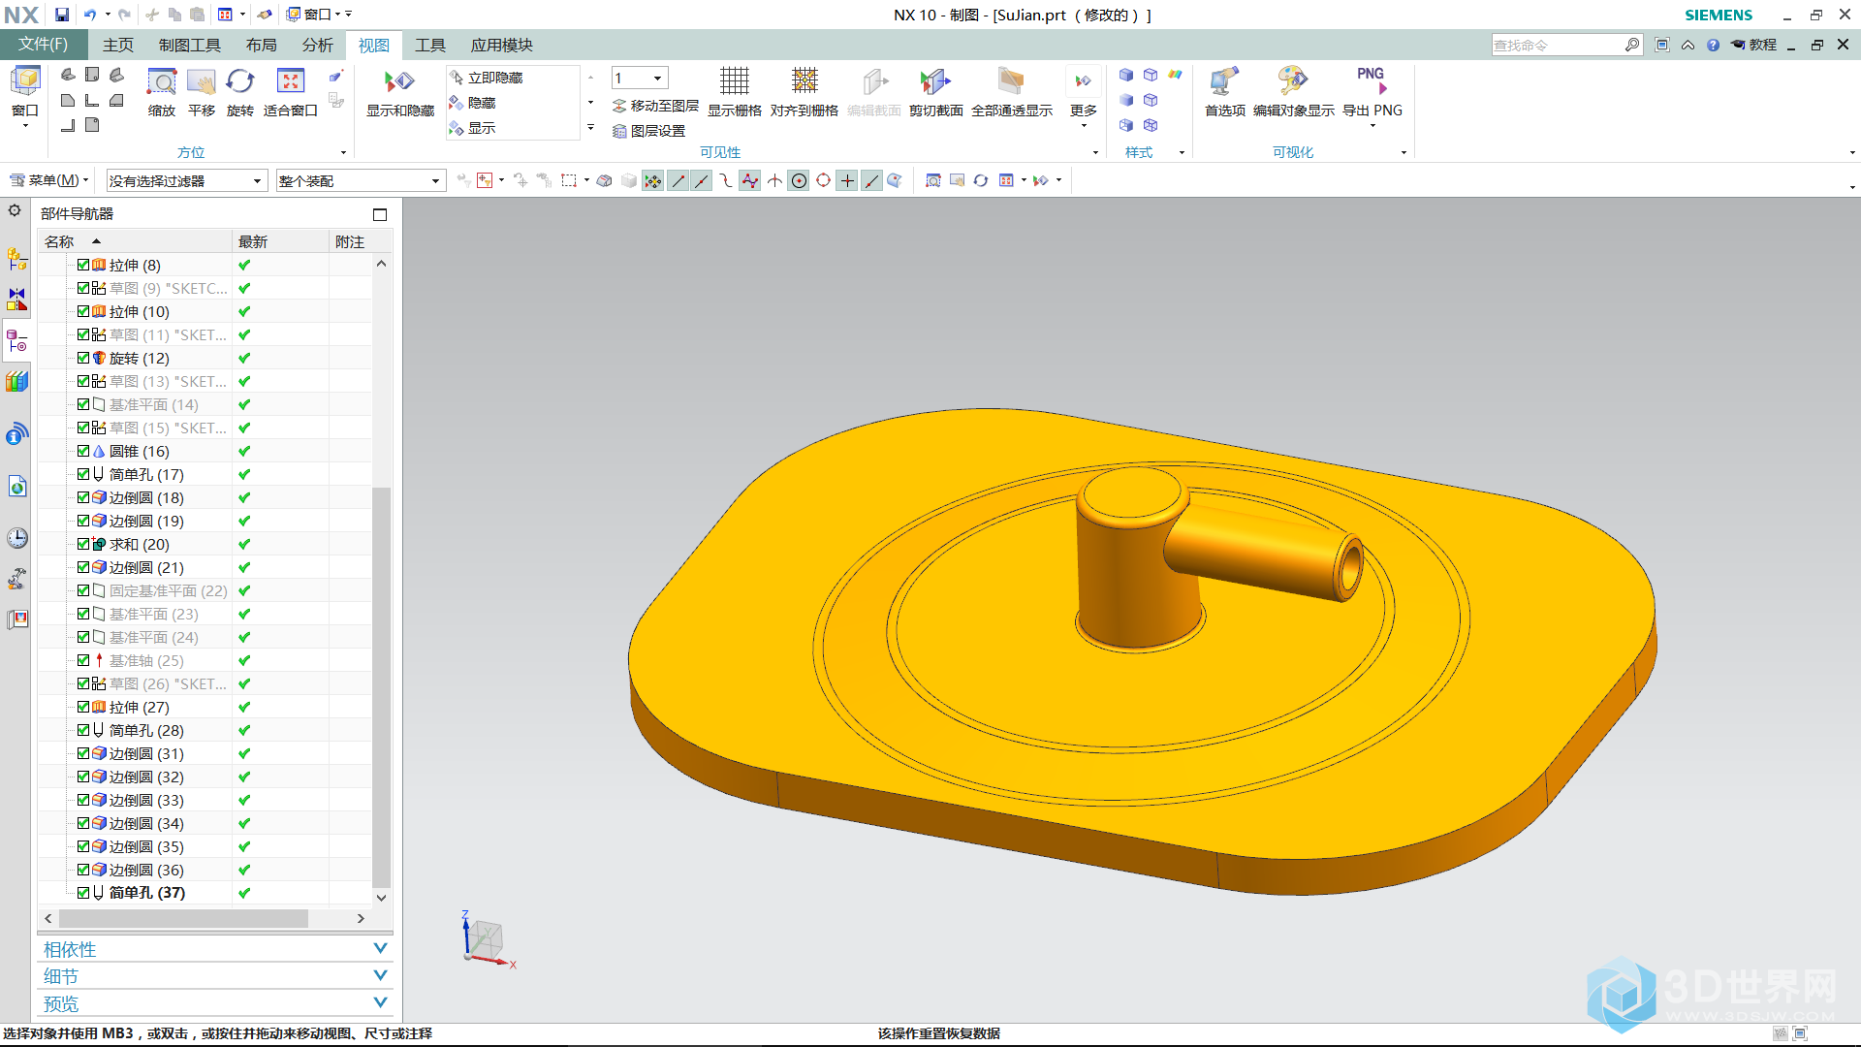Open the Assembly Navigator sidebar icon
The width and height of the screenshot is (1861, 1047).
click(x=17, y=259)
